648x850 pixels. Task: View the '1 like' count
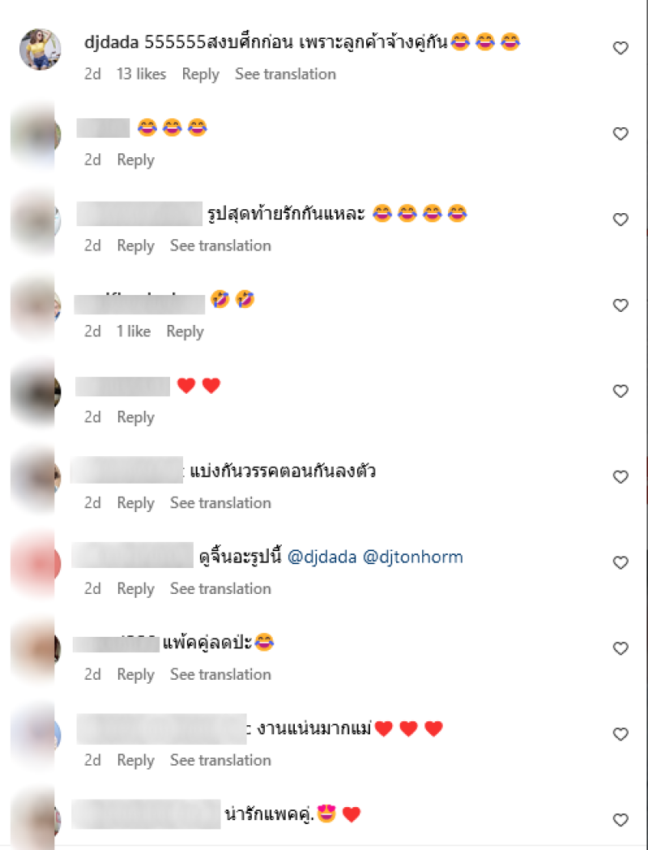134,331
